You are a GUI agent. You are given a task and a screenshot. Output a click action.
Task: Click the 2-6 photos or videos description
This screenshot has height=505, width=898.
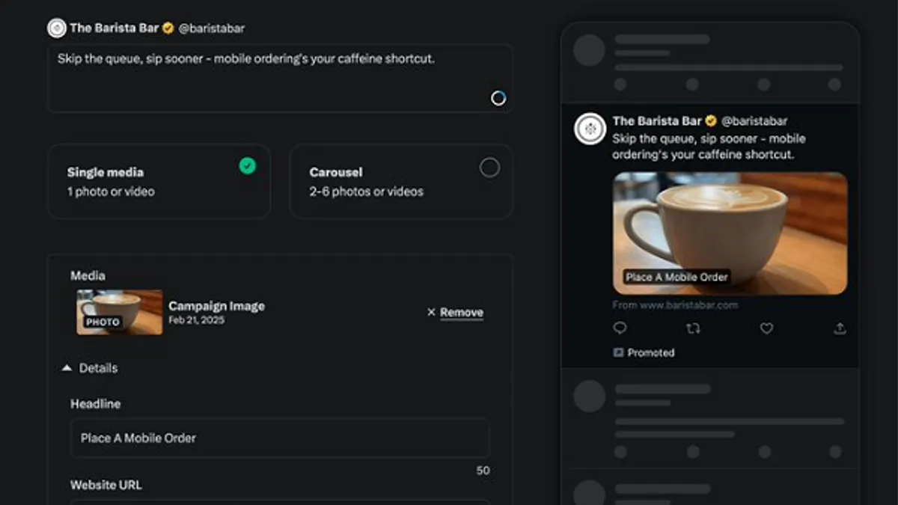[367, 192]
